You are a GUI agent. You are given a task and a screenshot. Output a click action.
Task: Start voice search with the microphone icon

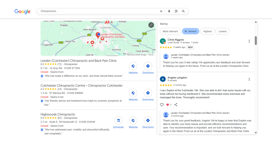point(169,11)
